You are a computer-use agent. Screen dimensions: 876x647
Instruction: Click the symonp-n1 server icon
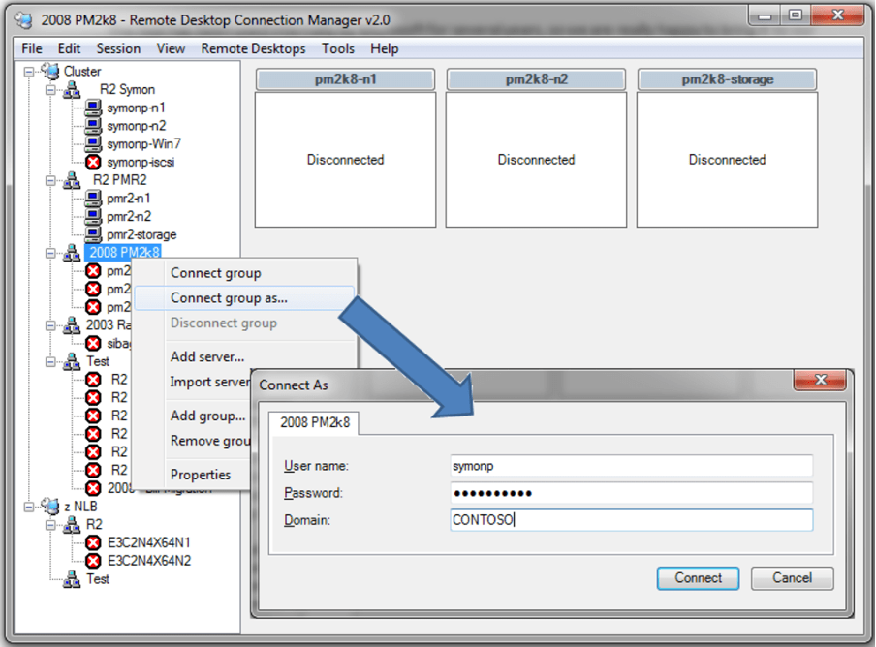[92, 108]
